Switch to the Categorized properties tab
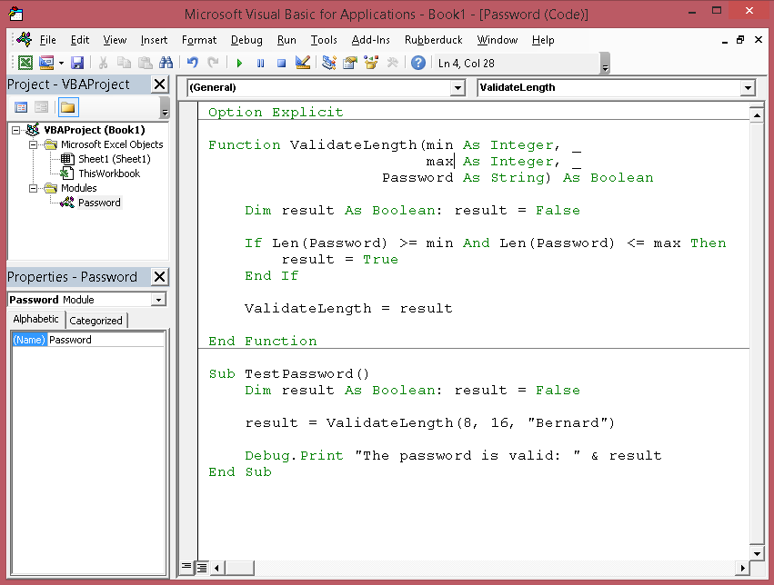The width and height of the screenshot is (774, 585). coord(95,321)
